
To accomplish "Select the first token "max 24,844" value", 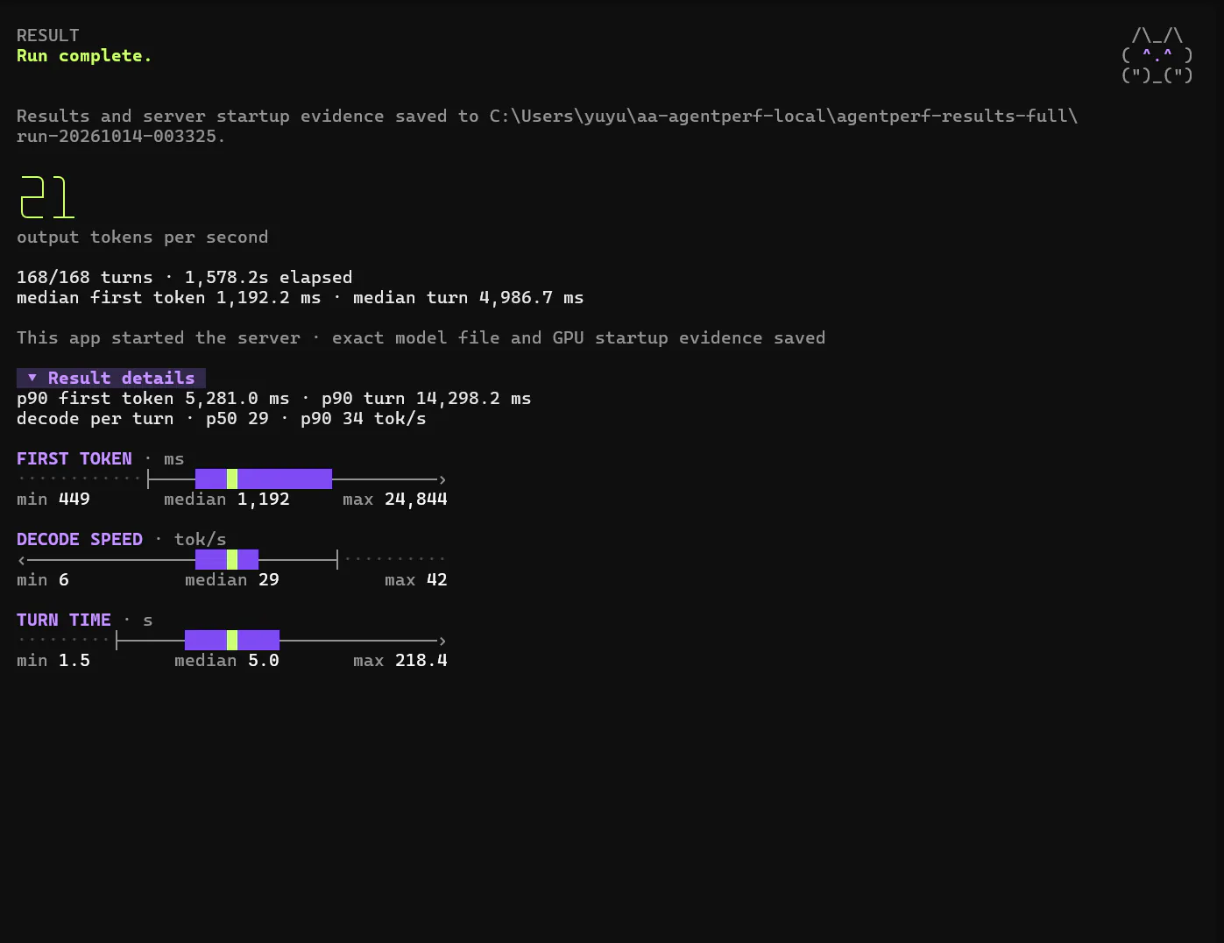I will (x=395, y=500).
